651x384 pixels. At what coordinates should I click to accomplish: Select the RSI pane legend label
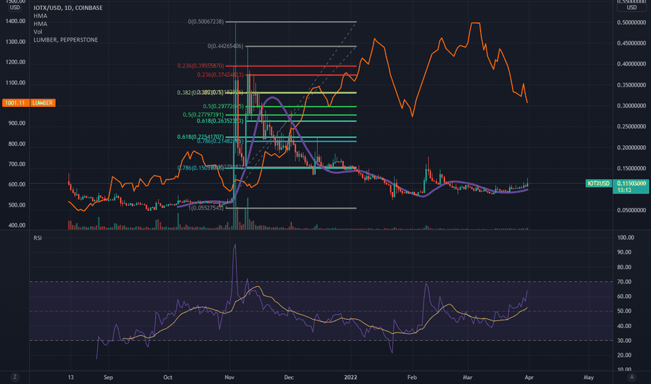(x=37, y=238)
